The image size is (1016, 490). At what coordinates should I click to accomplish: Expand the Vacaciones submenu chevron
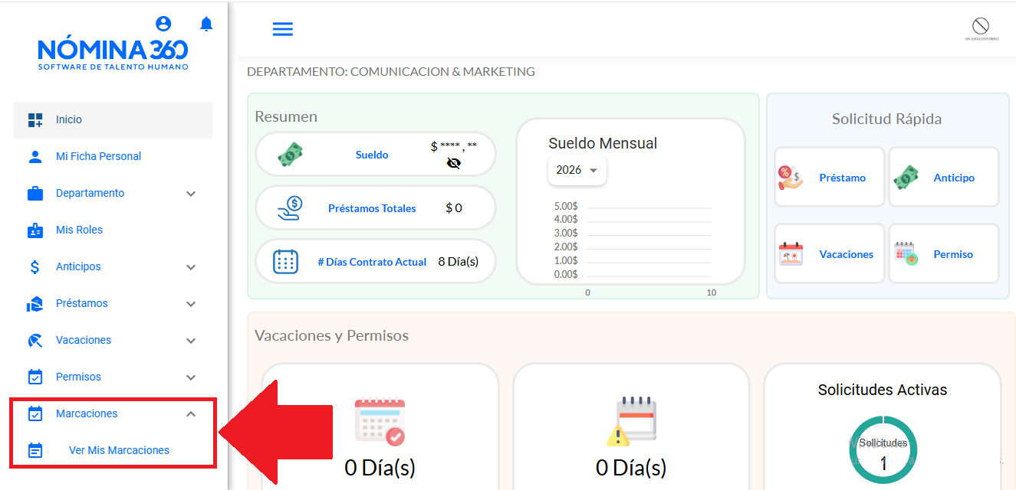click(x=191, y=341)
